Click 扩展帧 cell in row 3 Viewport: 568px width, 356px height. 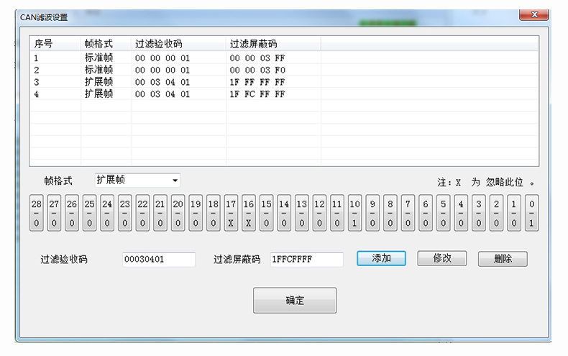pyautogui.click(x=99, y=81)
